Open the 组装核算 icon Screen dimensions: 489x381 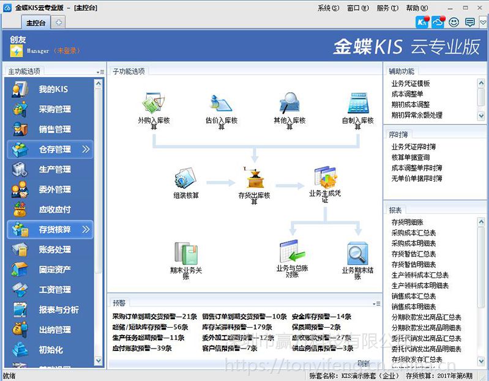pyautogui.click(x=185, y=178)
